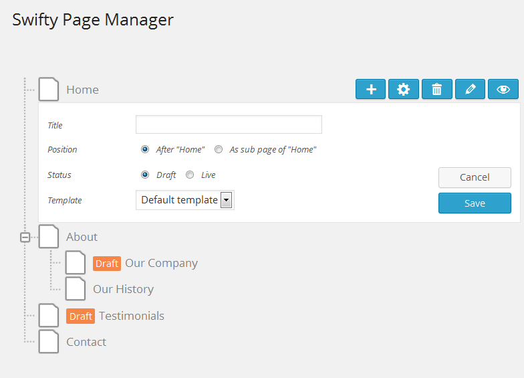
Task: Click the Status field label
Action: pyautogui.click(x=59, y=175)
